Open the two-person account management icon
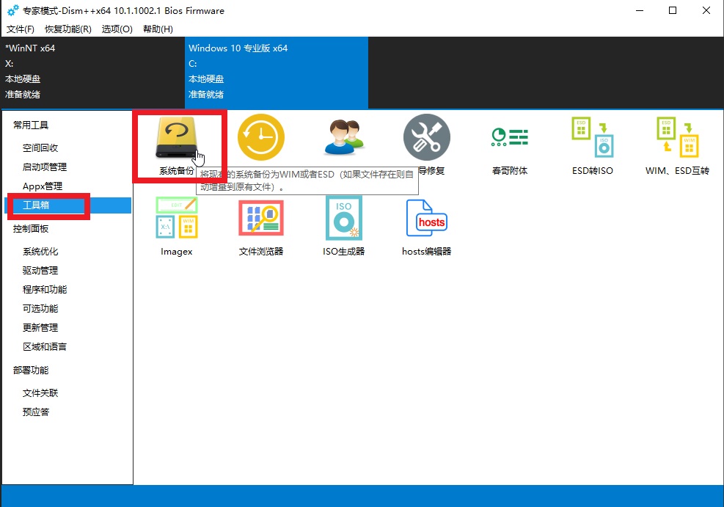Viewport: 724px width, 507px height. [x=343, y=137]
